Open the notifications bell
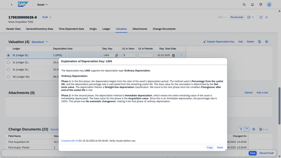 (252, 4)
